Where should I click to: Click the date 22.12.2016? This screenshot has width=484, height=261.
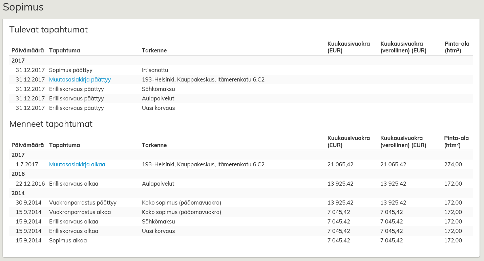(x=30, y=184)
